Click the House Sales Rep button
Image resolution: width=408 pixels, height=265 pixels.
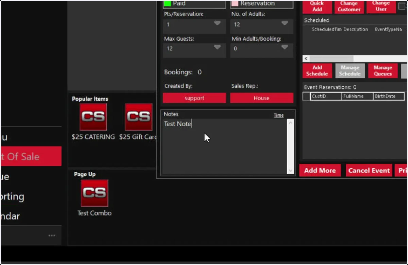click(261, 98)
